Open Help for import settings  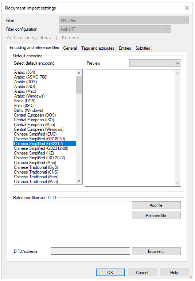pyautogui.click(x=174, y=272)
